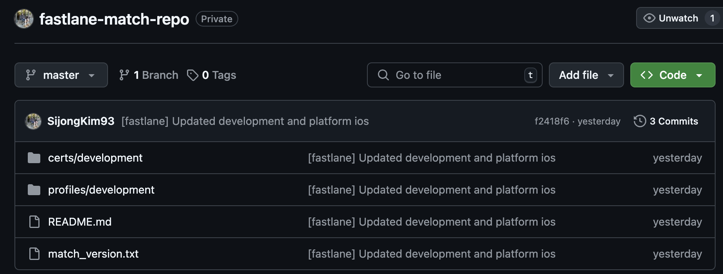
Task: Open the profiles/development folder
Action: point(101,190)
